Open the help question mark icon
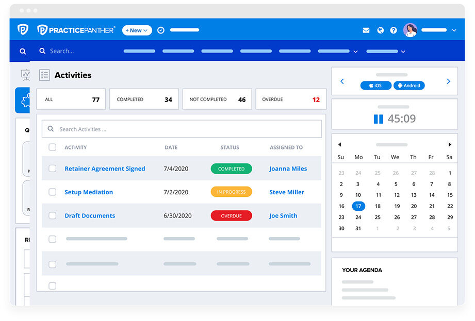Image resolution: width=475 pixels, height=321 pixels. coord(394,30)
